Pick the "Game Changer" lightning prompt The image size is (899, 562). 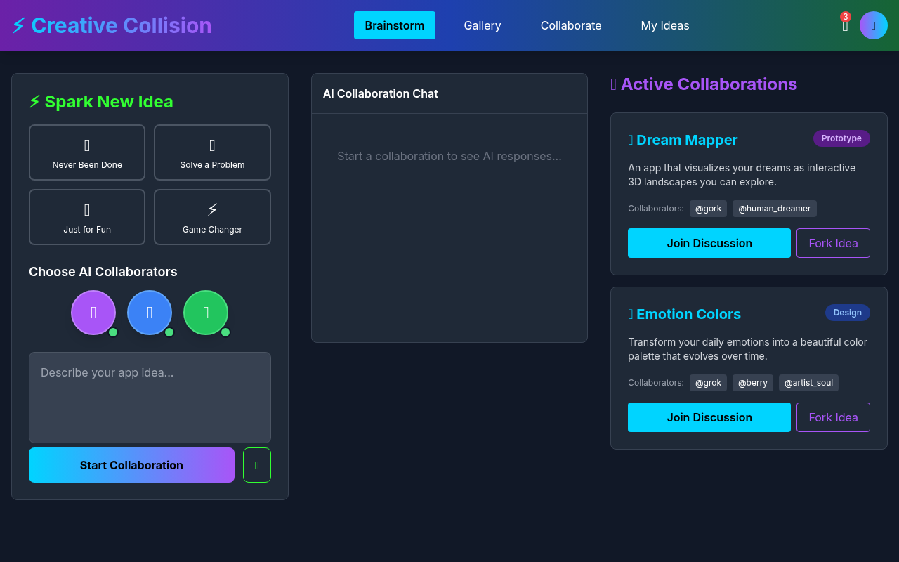(212, 217)
